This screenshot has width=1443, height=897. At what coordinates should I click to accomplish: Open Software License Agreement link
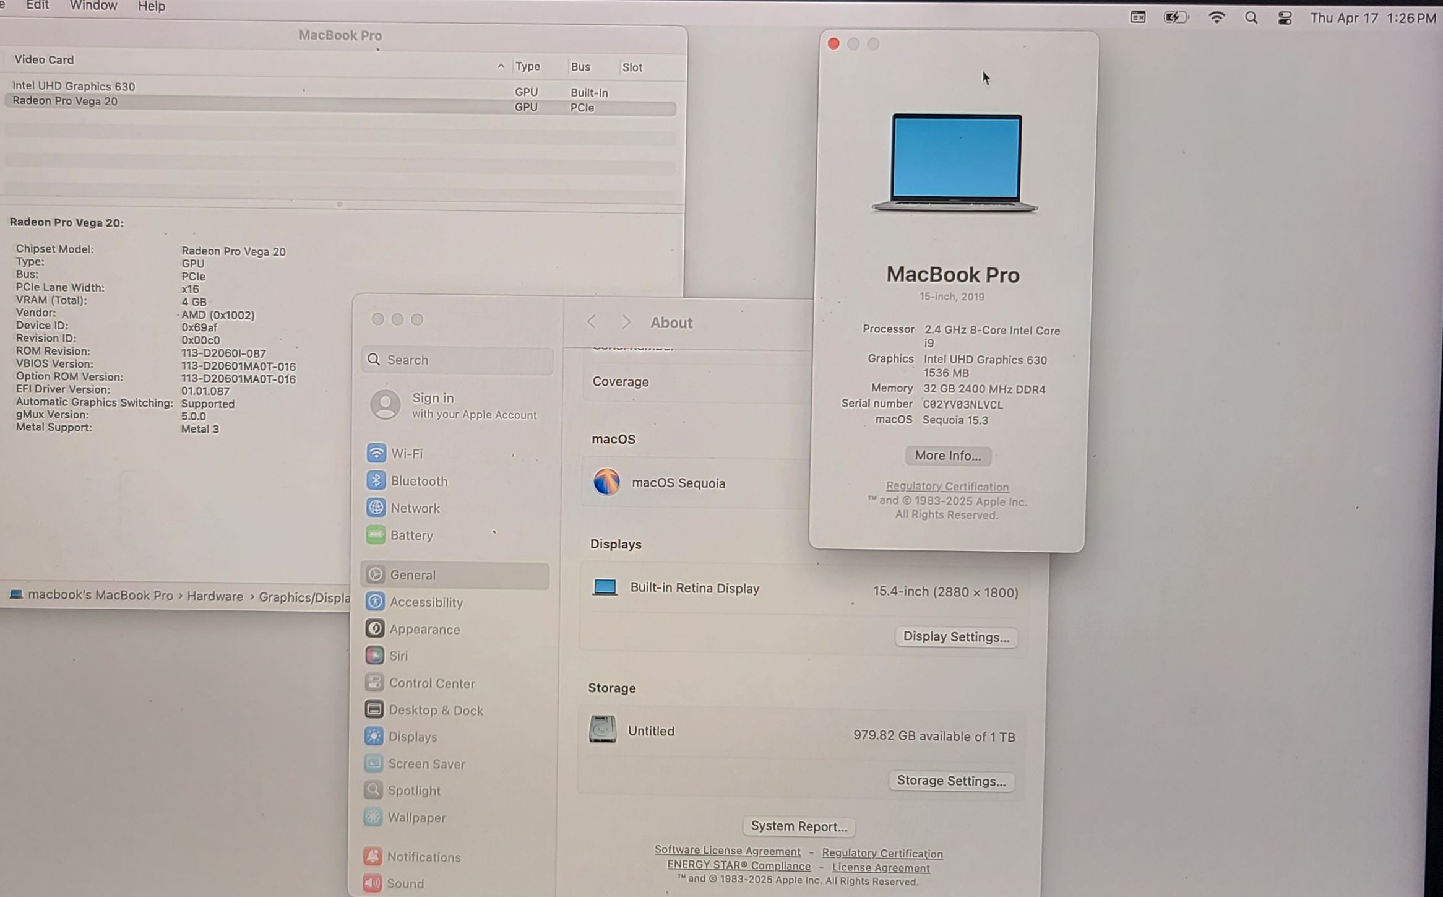727,851
